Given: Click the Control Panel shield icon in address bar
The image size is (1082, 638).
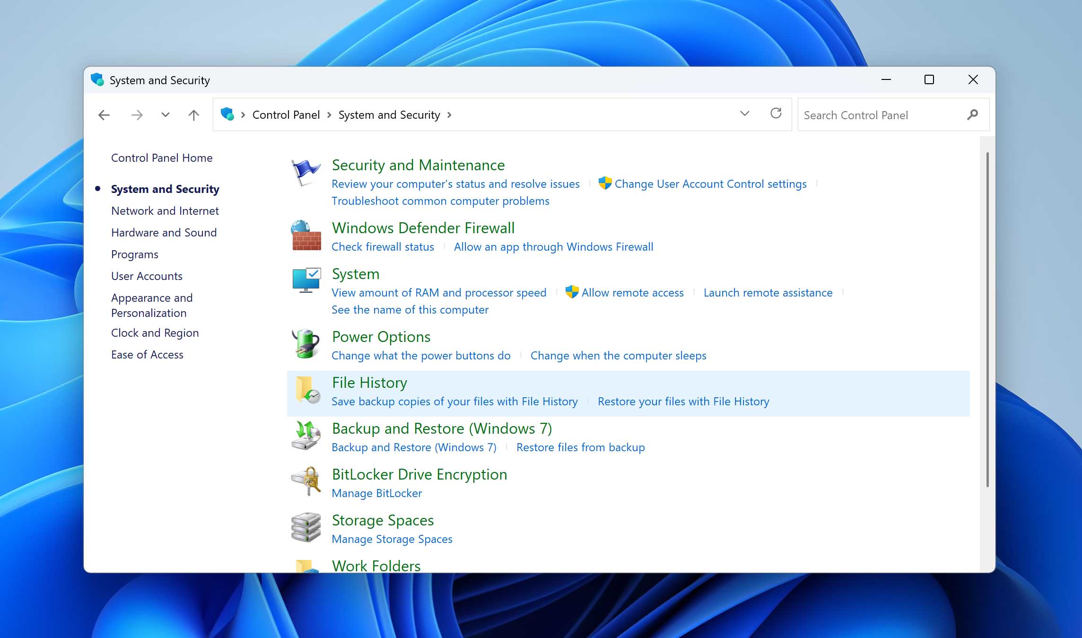Looking at the screenshot, I should point(228,114).
